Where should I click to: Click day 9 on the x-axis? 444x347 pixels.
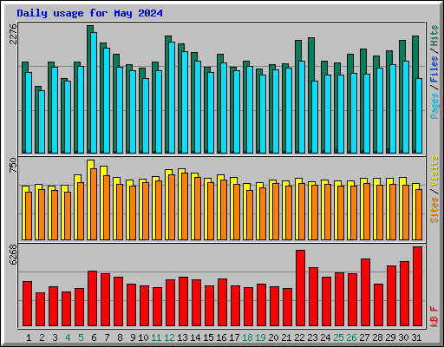coord(133,337)
